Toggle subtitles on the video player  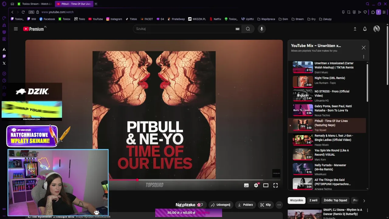(246, 185)
